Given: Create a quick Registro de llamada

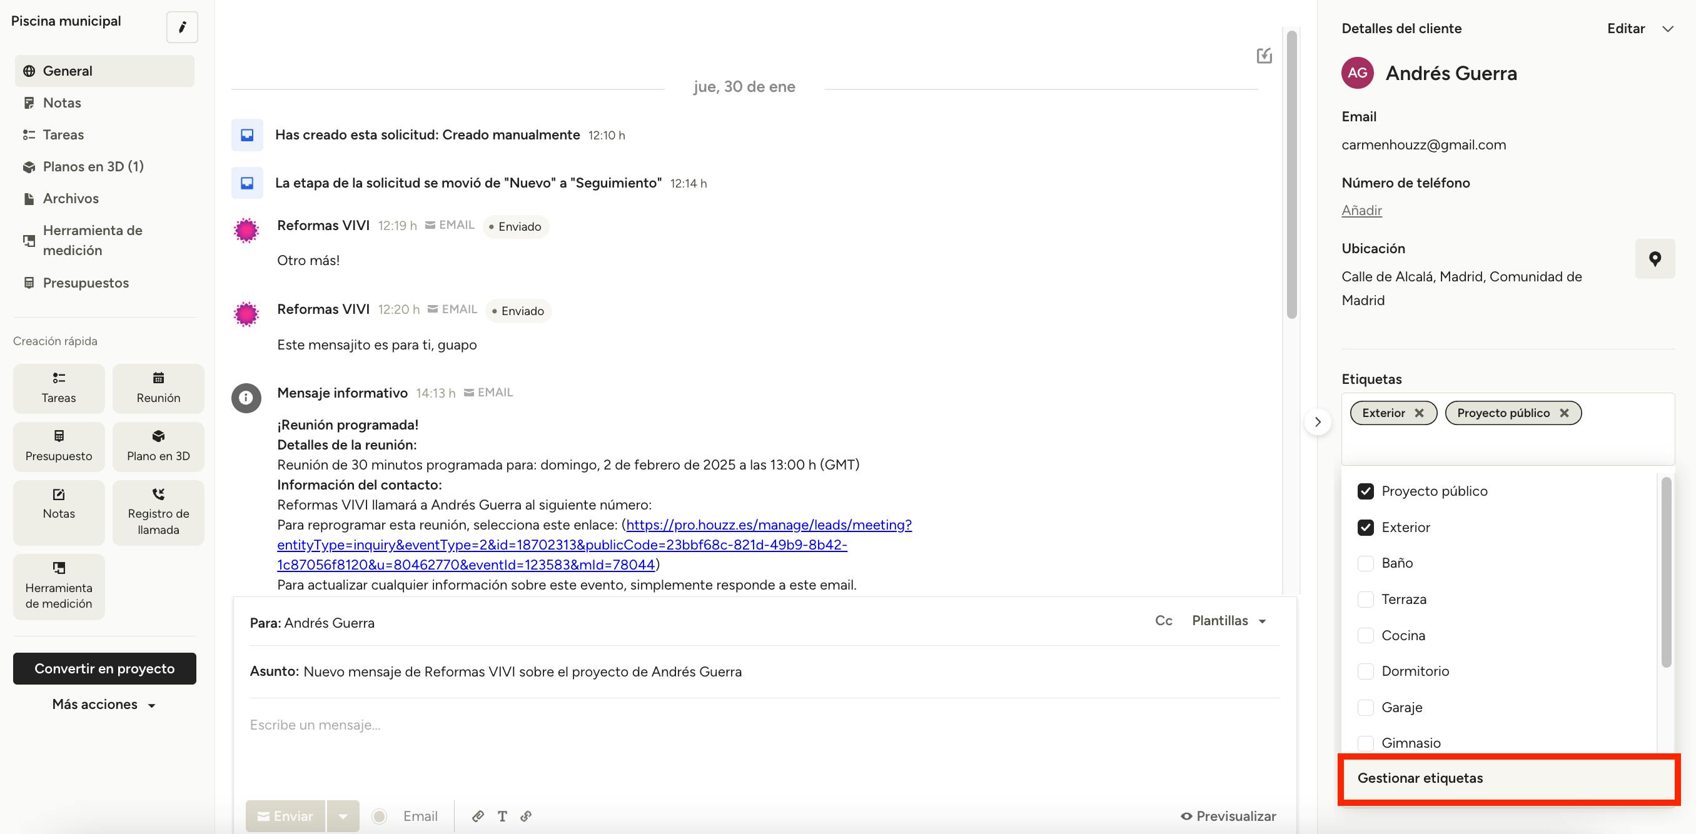Looking at the screenshot, I should coord(158,512).
